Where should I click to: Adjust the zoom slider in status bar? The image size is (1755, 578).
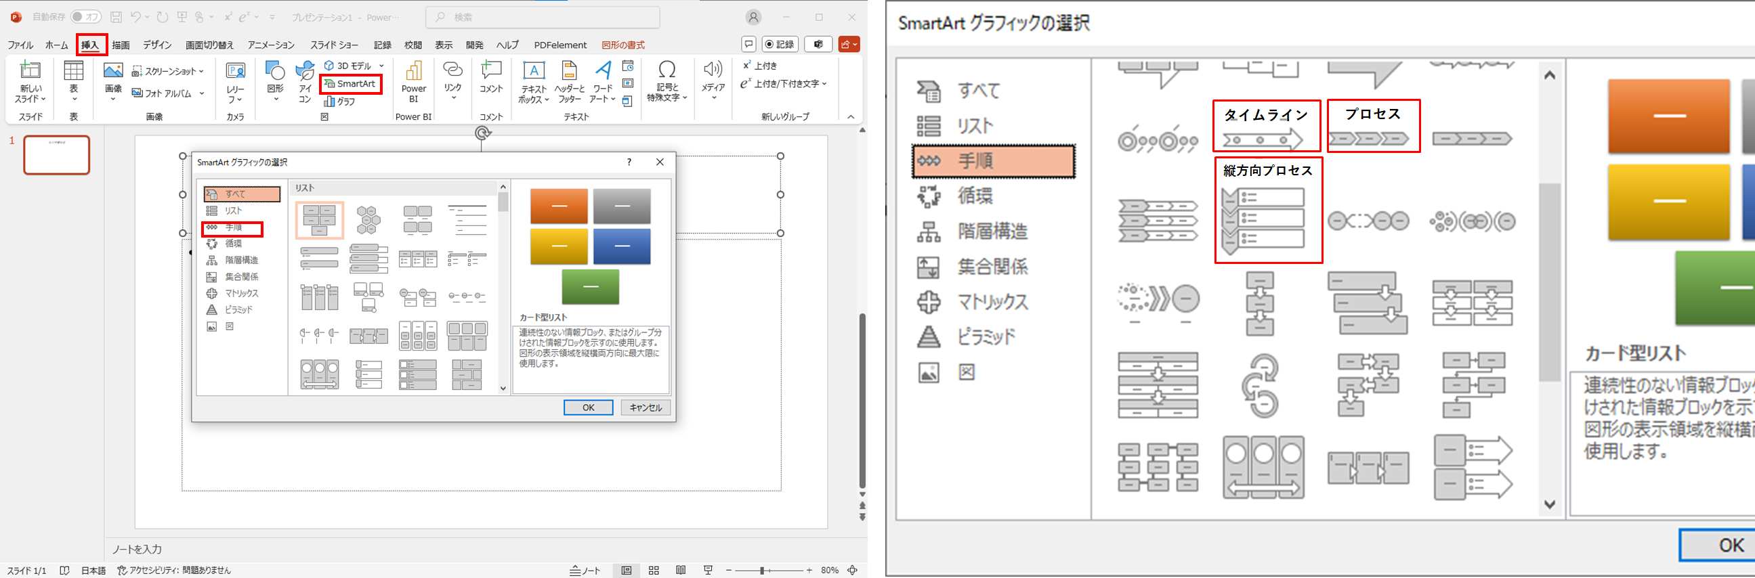click(762, 571)
